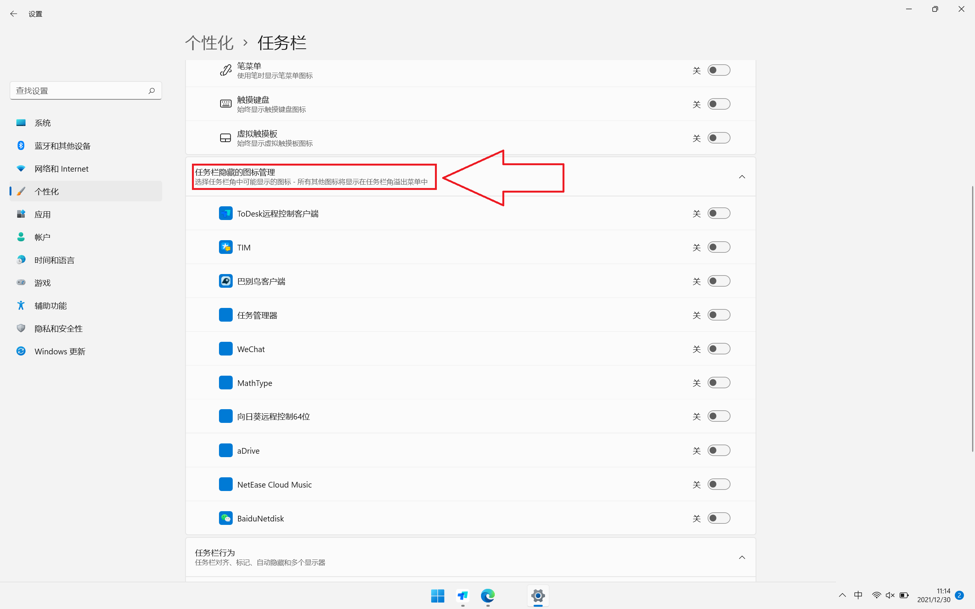
Task: Show hidden icons tray chevron
Action: tap(842, 595)
